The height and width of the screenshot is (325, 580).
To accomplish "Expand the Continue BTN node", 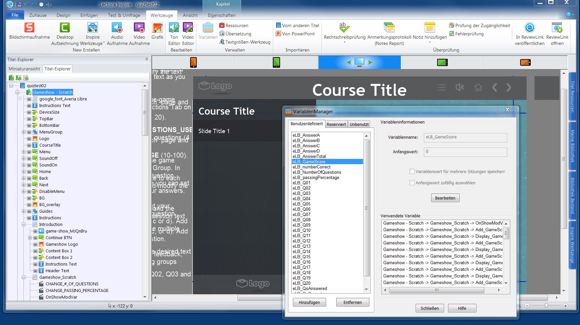I will point(30,238).
